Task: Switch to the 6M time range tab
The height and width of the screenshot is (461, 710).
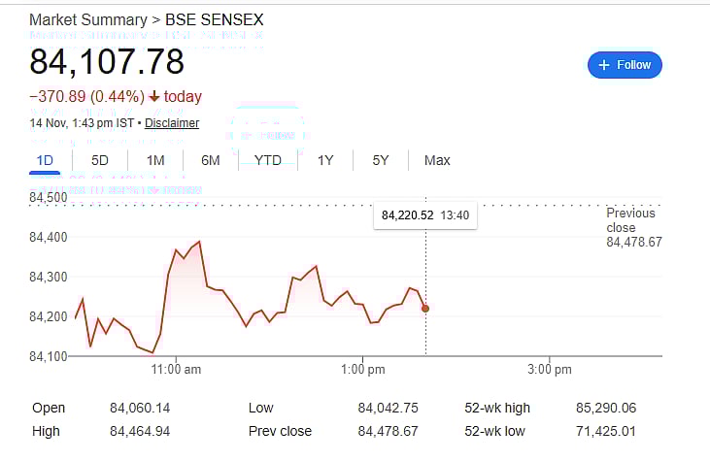Action: click(211, 160)
